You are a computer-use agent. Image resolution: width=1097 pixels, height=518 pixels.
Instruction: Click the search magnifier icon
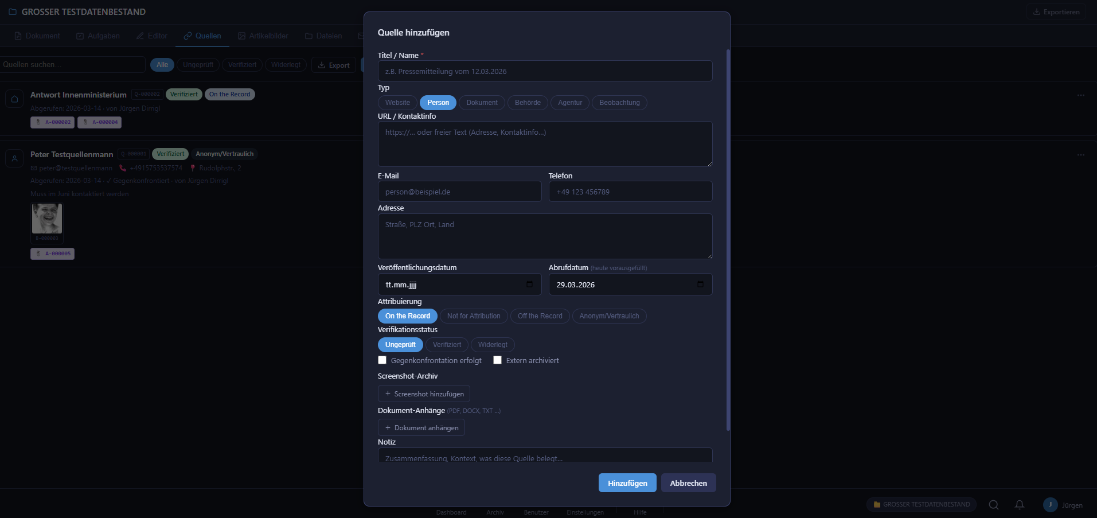pos(993,505)
